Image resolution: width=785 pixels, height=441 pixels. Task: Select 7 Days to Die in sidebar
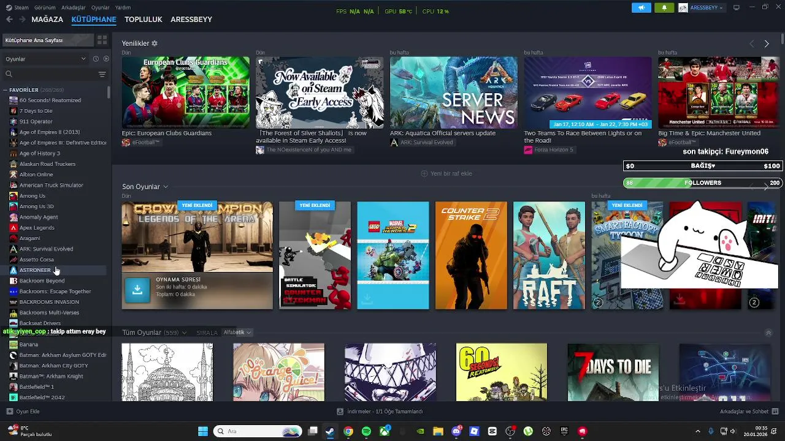(36, 111)
